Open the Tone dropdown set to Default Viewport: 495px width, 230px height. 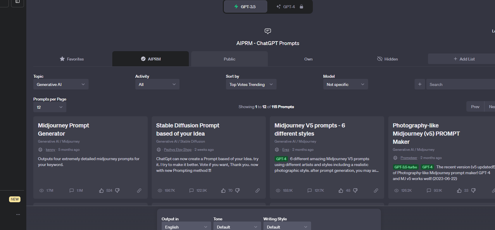[x=237, y=226]
